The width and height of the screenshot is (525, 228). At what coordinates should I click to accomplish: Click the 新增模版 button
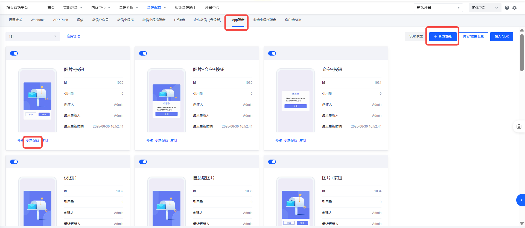point(443,36)
